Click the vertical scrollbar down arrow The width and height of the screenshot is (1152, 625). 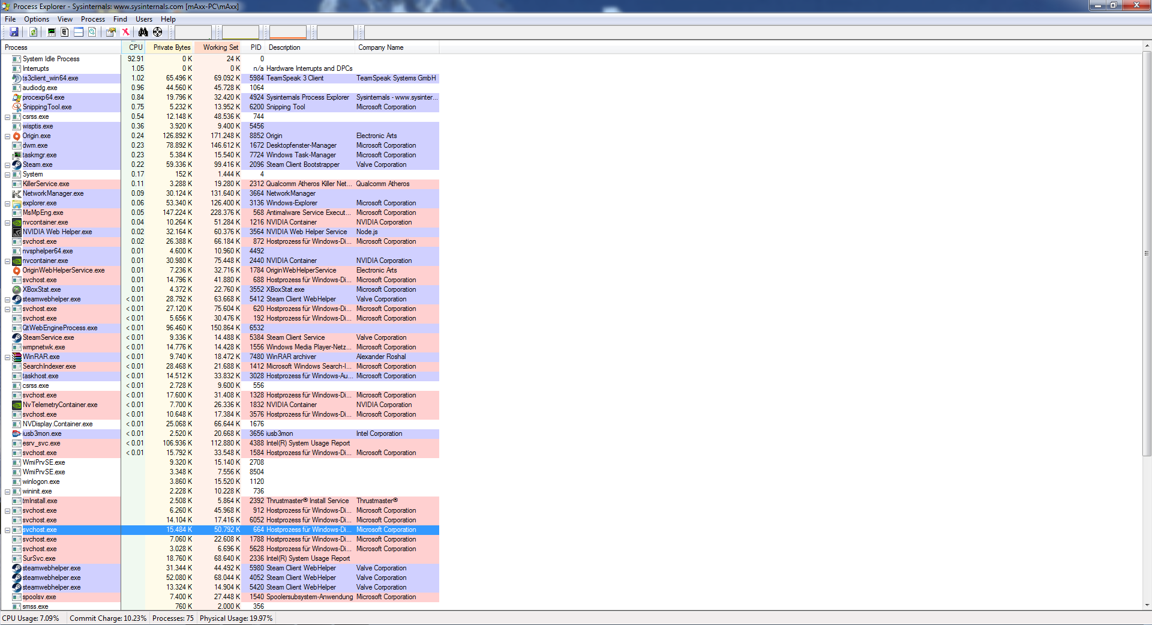(1147, 606)
